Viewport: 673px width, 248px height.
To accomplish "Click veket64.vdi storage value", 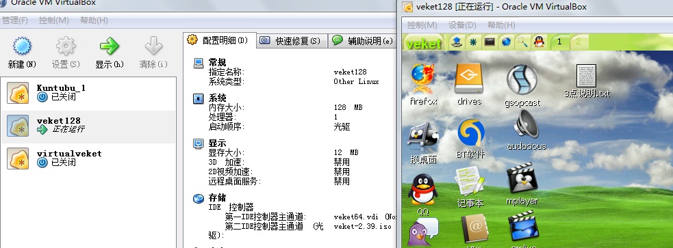I will (357, 217).
